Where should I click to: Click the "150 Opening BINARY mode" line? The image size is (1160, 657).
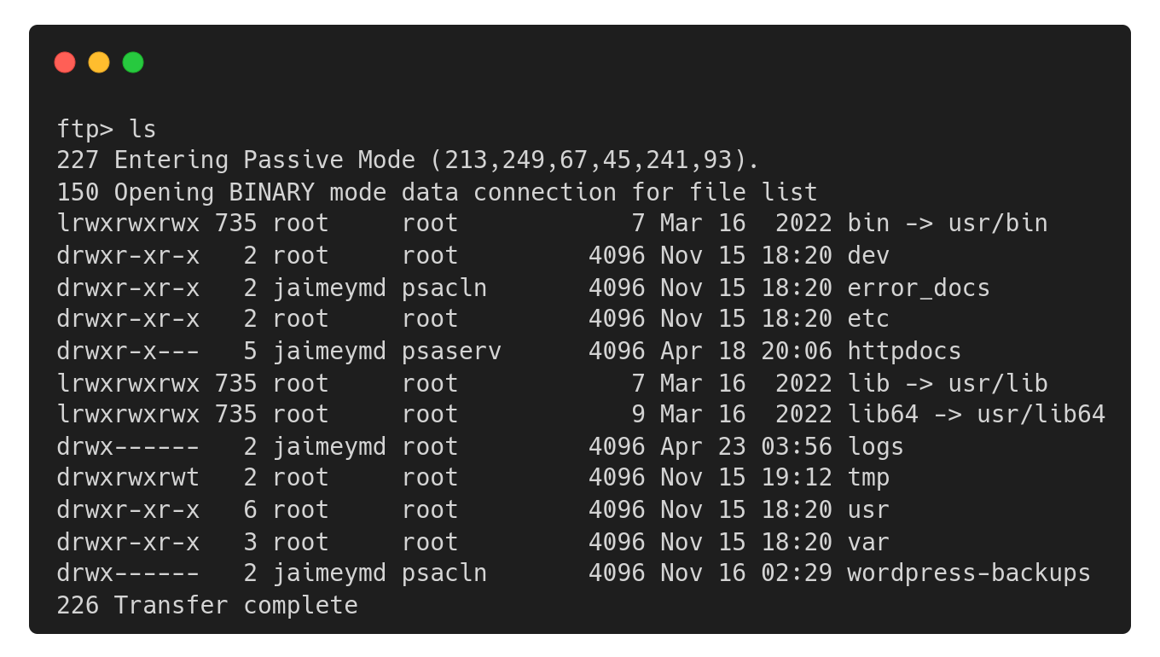(x=437, y=192)
